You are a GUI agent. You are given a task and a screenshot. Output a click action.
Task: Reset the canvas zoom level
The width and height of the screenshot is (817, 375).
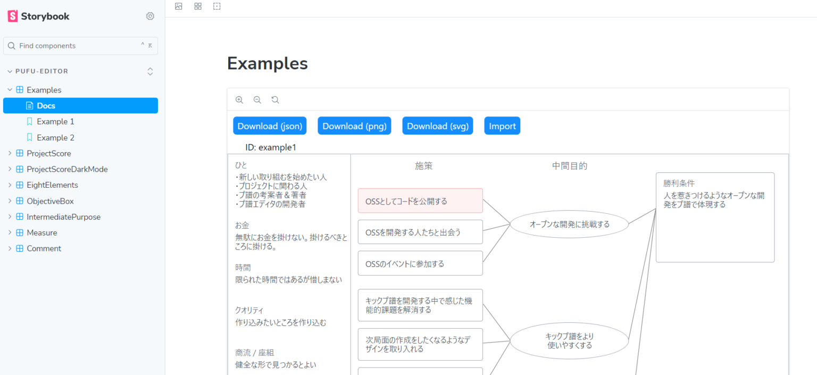(x=275, y=99)
